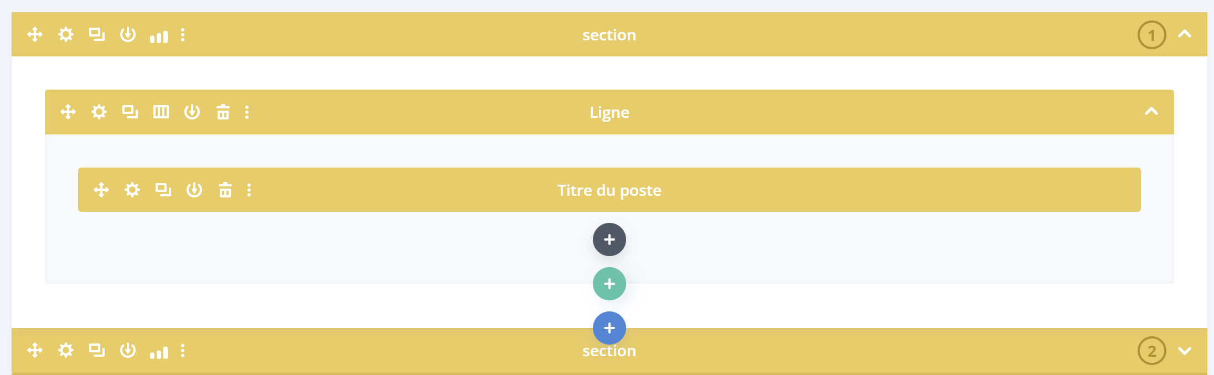Click the bar chart icon on first section
This screenshot has height=375, width=1214.
click(159, 37)
